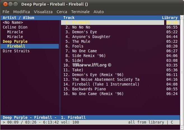Open the Terminale menu
This screenshot has height=130, width=184.
(80, 12)
